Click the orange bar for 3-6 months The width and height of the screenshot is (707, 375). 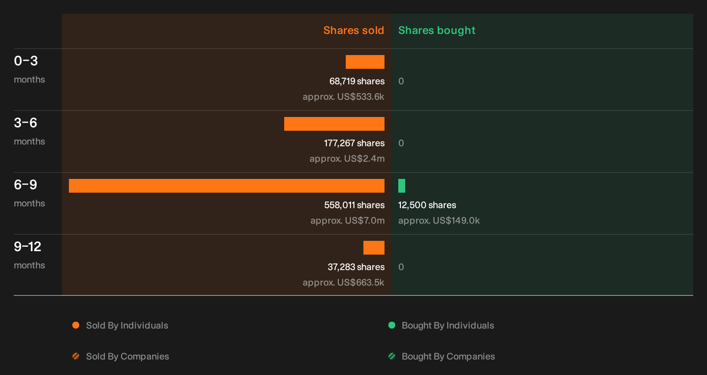[334, 124]
